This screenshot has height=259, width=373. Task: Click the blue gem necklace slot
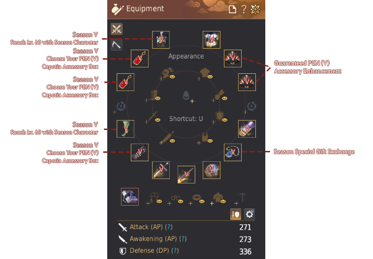(x=233, y=152)
